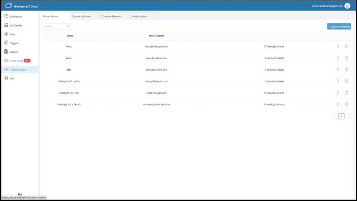Delete the harry member
Image resolution: width=357 pixels, height=201 pixels.
pos(347,46)
